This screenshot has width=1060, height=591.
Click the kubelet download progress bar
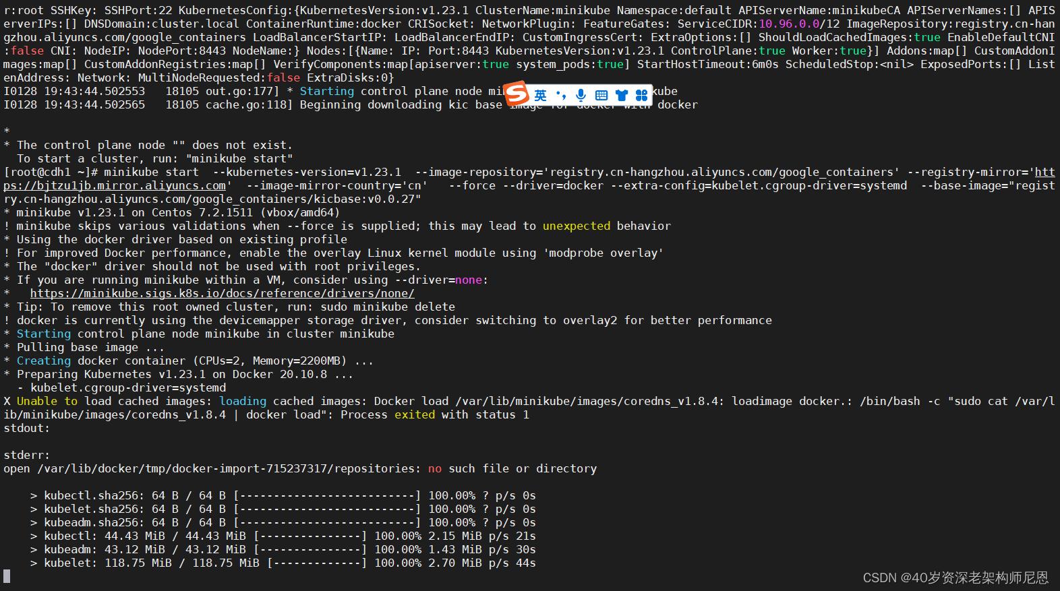tap(316, 563)
